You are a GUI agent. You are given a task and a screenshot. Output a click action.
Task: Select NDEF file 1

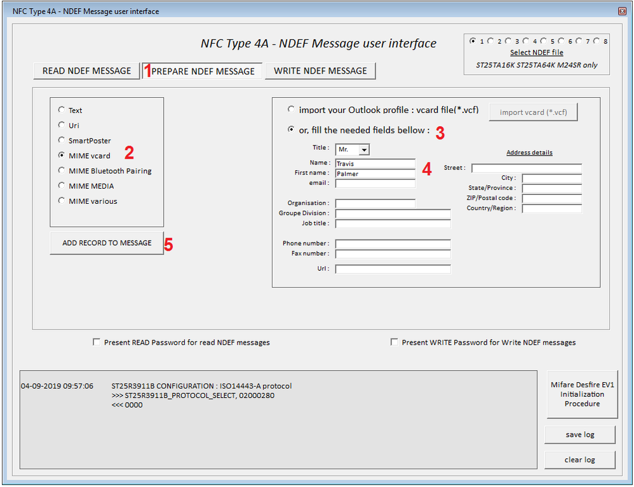coord(472,41)
